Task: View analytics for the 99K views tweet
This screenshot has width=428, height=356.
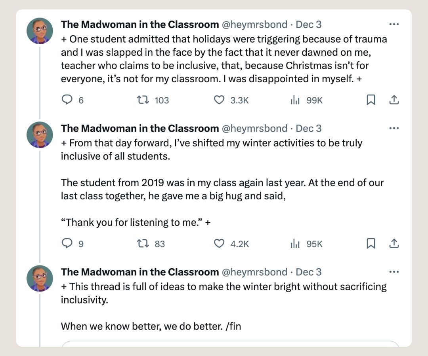Action: pos(295,100)
